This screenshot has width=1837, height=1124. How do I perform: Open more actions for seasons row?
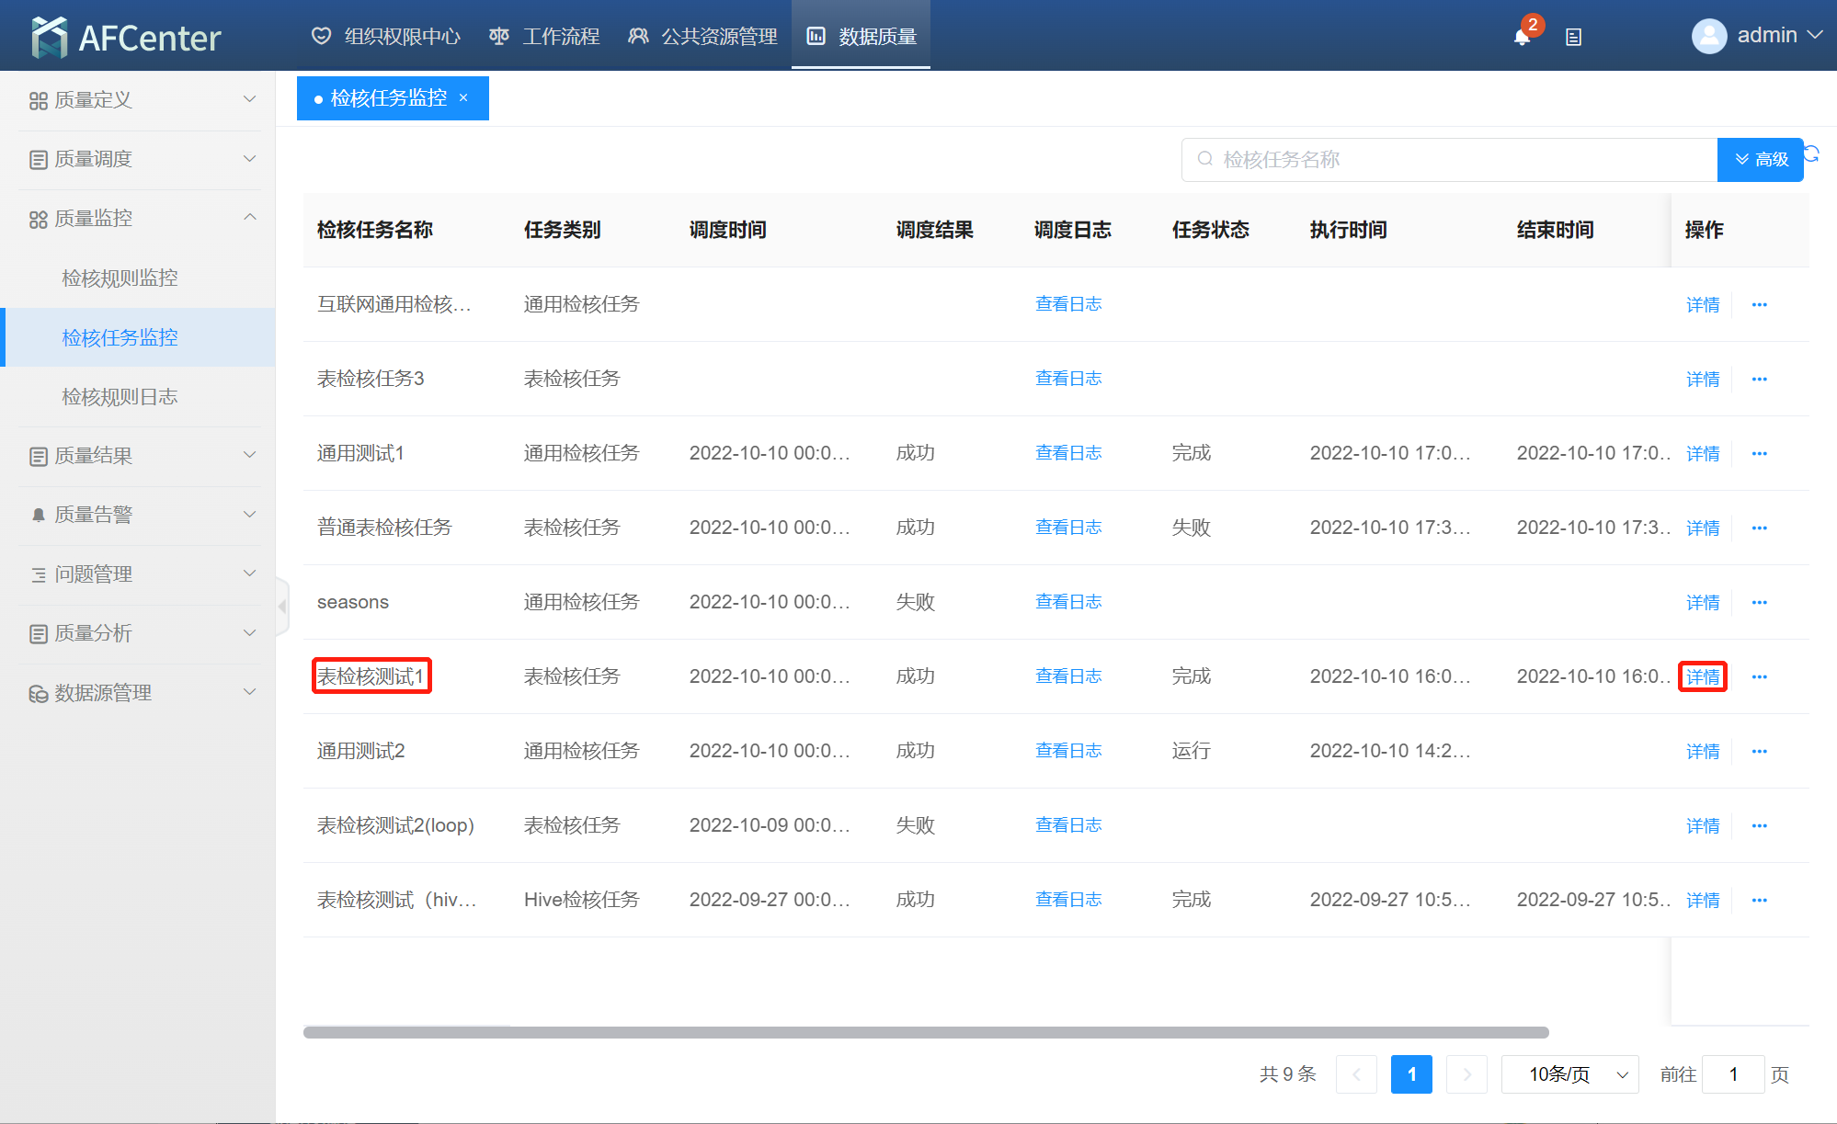pos(1759,603)
